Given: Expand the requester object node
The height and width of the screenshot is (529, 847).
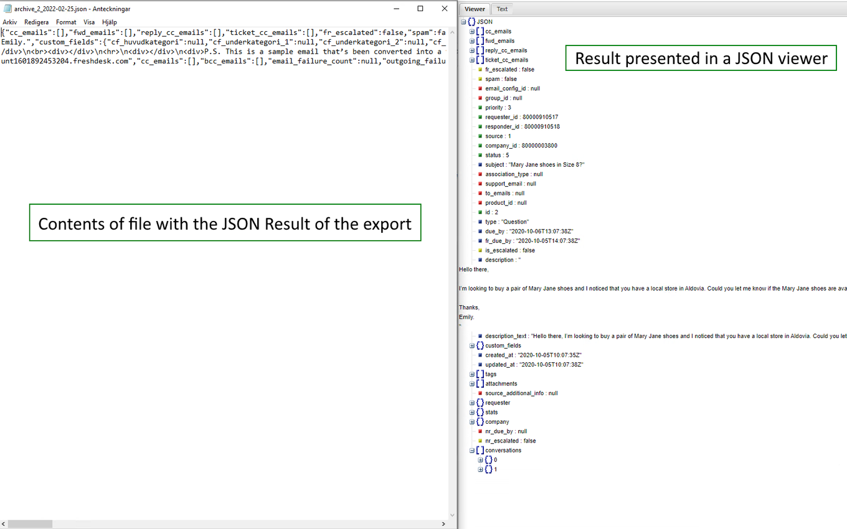Looking at the screenshot, I should click(x=472, y=403).
